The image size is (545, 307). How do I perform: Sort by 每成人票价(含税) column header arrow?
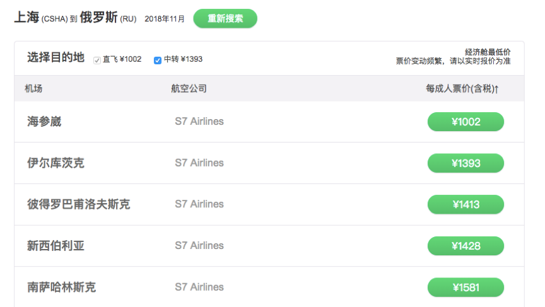pos(496,90)
